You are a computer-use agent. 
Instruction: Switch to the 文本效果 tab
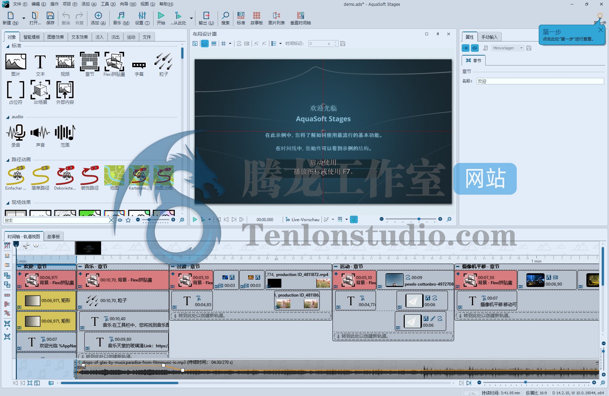[80, 37]
